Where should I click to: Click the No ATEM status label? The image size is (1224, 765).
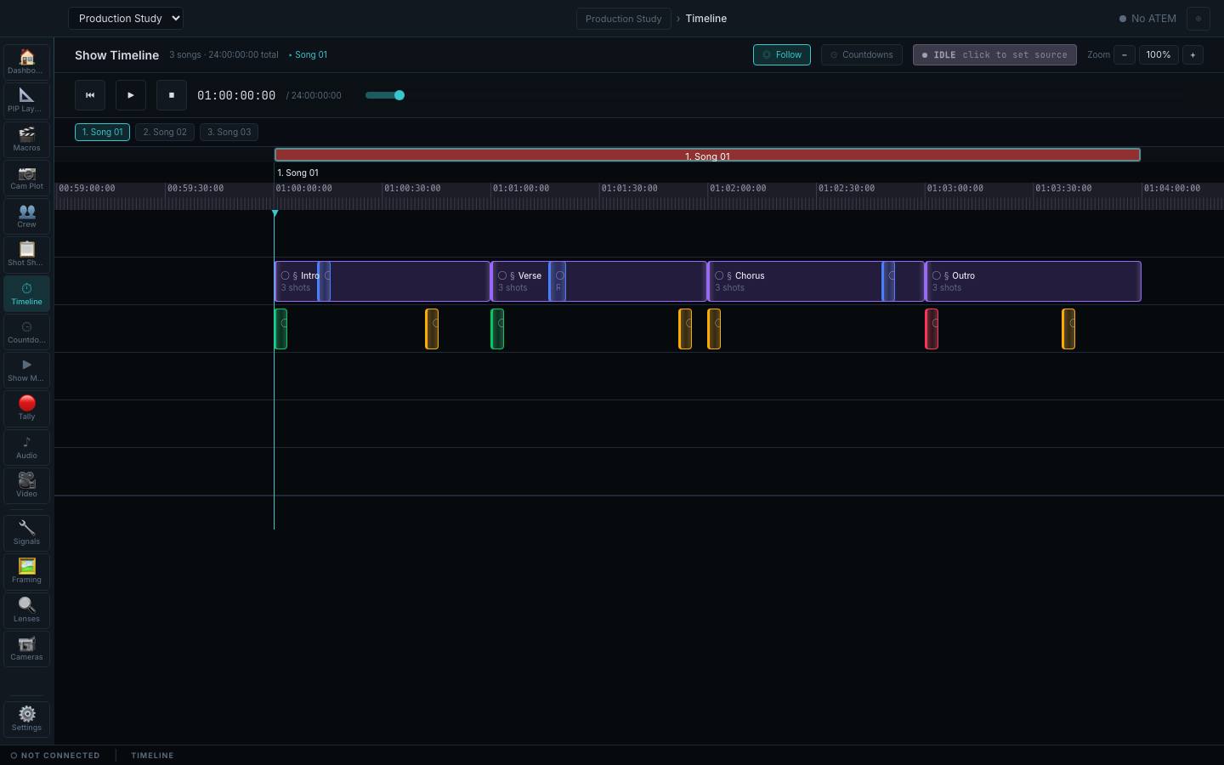[1153, 19]
